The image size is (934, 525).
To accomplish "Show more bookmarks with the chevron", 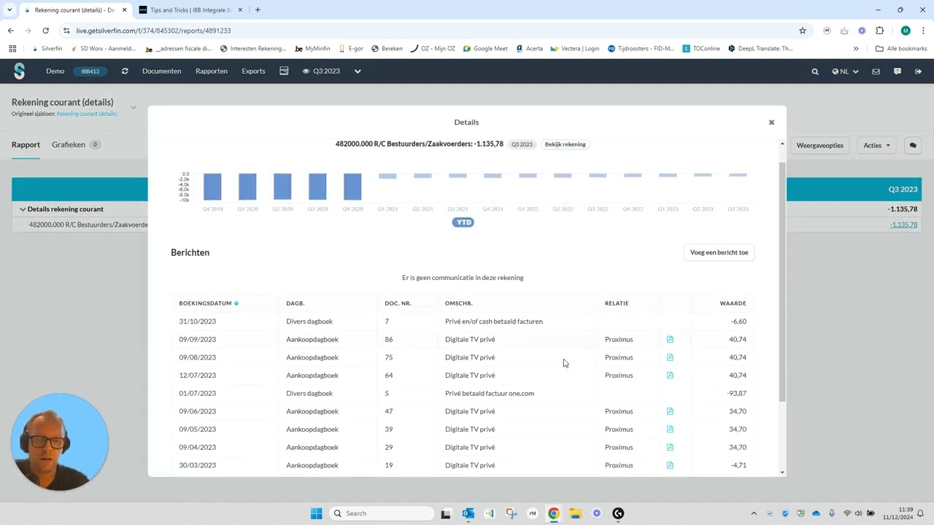I will coord(856,49).
